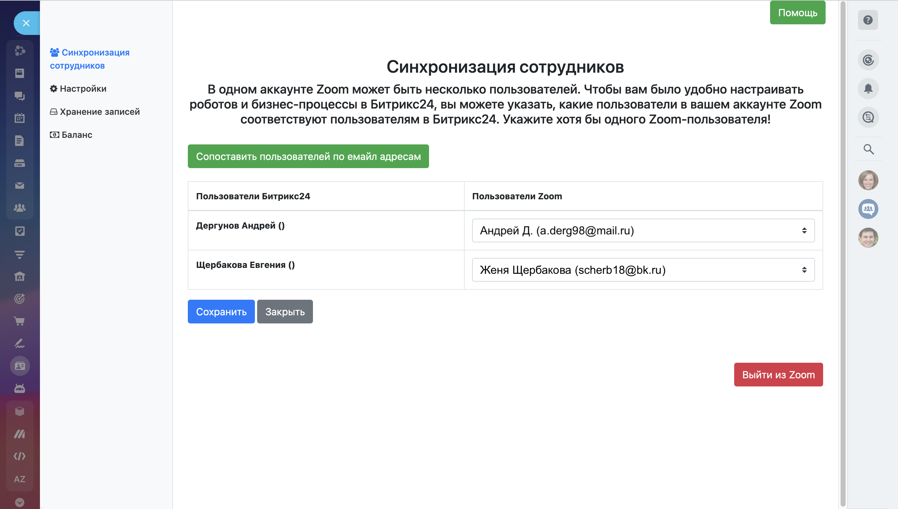Open the shopping cart icon in sidebar
Viewport: 898px width, 509px height.
20,321
